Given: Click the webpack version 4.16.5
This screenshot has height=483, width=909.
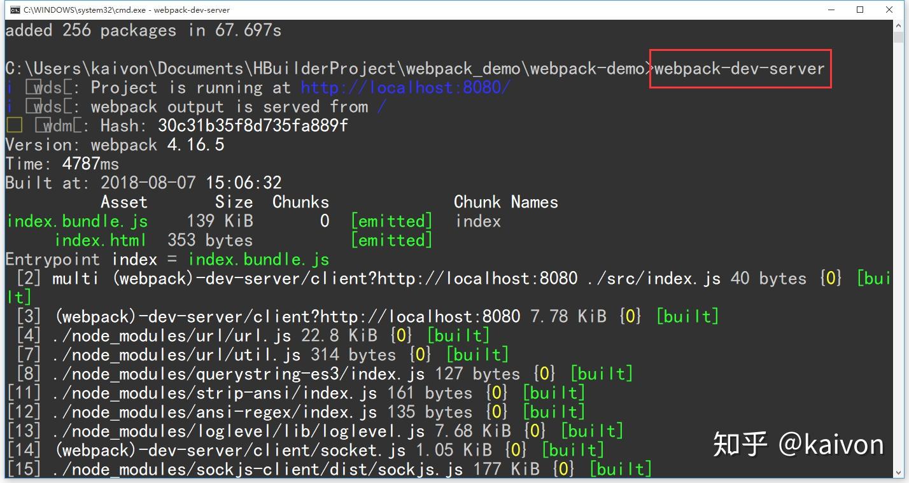Looking at the screenshot, I should tap(196, 144).
